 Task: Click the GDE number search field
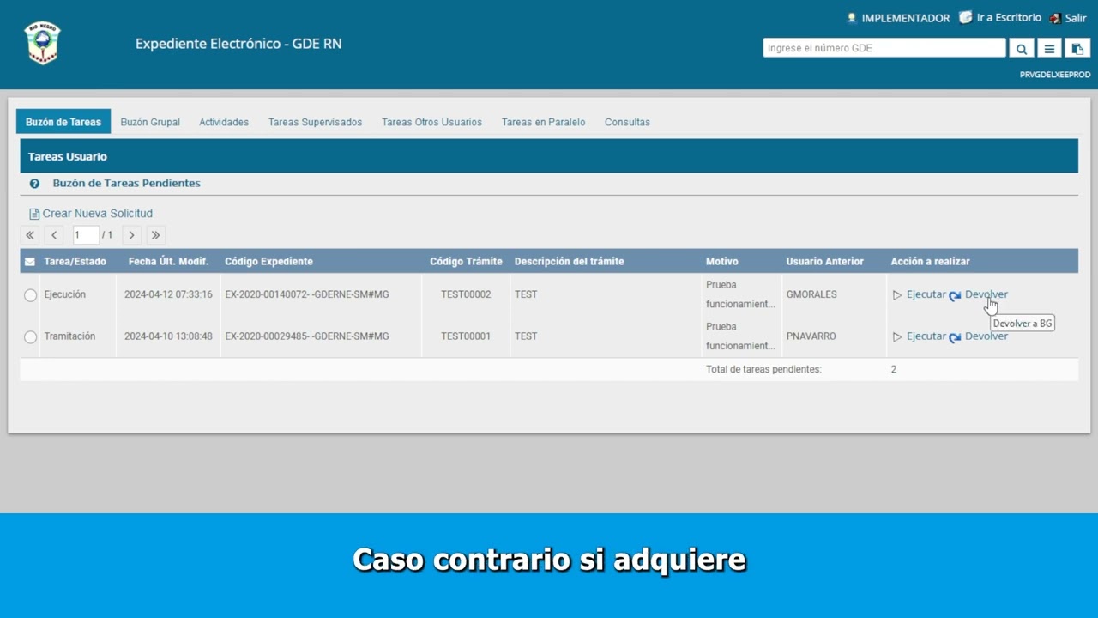point(884,48)
